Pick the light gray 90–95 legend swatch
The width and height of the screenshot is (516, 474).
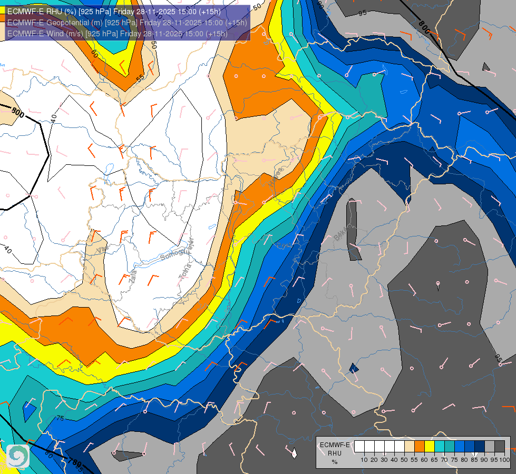point(490,446)
